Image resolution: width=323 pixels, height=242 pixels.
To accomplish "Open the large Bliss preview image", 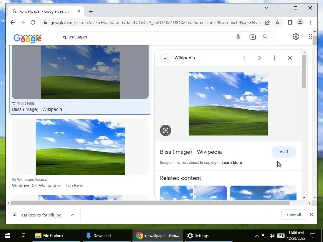I will click(228, 104).
